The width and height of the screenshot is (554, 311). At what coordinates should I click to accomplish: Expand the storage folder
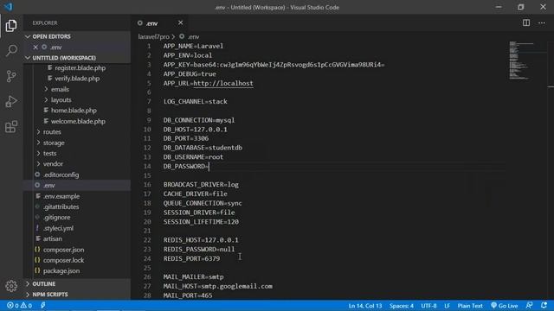tap(54, 143)
